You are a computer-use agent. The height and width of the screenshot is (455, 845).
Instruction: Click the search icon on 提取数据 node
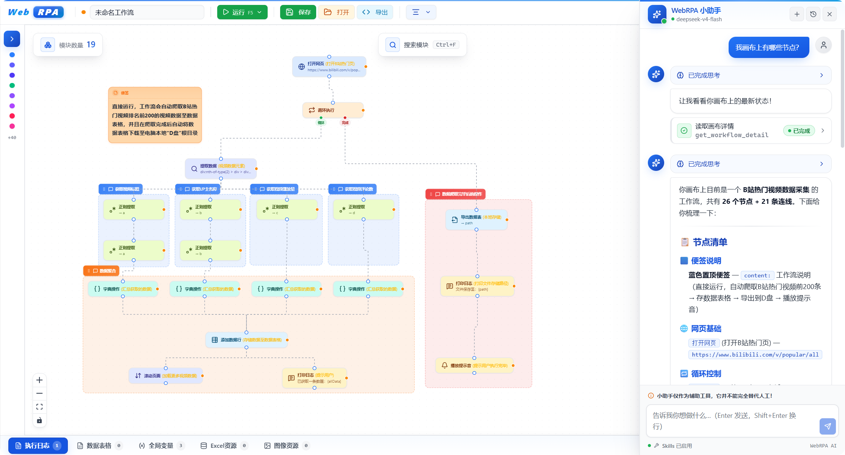coord(194,169)
